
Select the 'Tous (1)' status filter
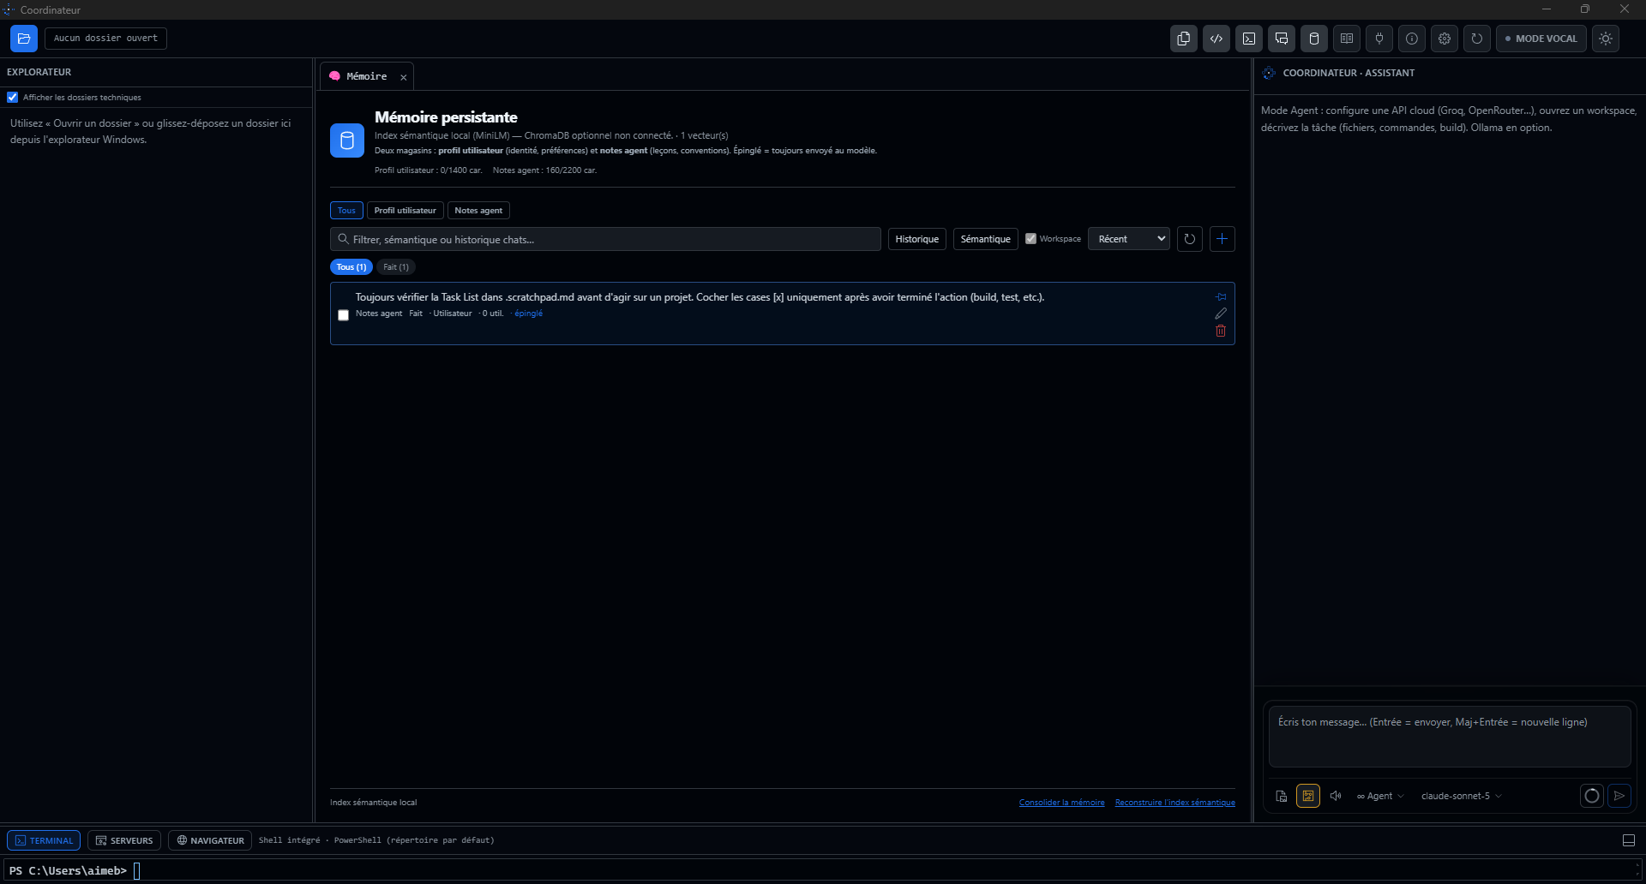click(351, 267)
